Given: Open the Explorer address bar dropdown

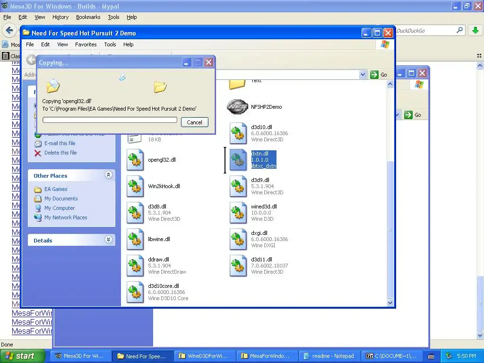Looking at the screenshot, I should (363, 75).
